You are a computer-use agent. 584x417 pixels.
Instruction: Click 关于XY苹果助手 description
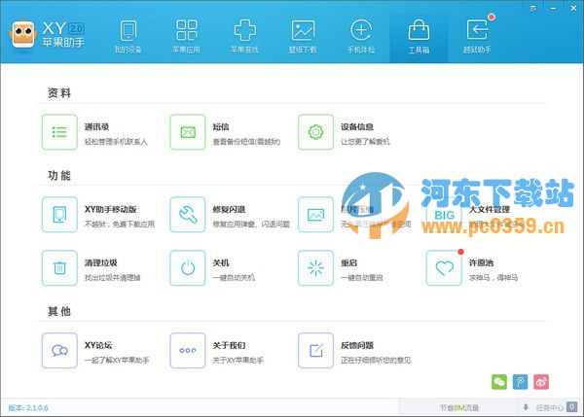238,360
